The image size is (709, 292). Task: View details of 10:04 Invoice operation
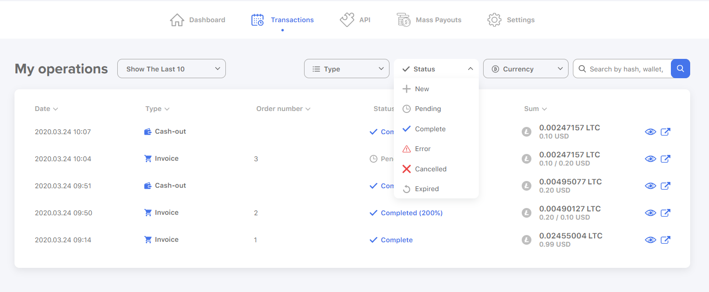point(651,159)
